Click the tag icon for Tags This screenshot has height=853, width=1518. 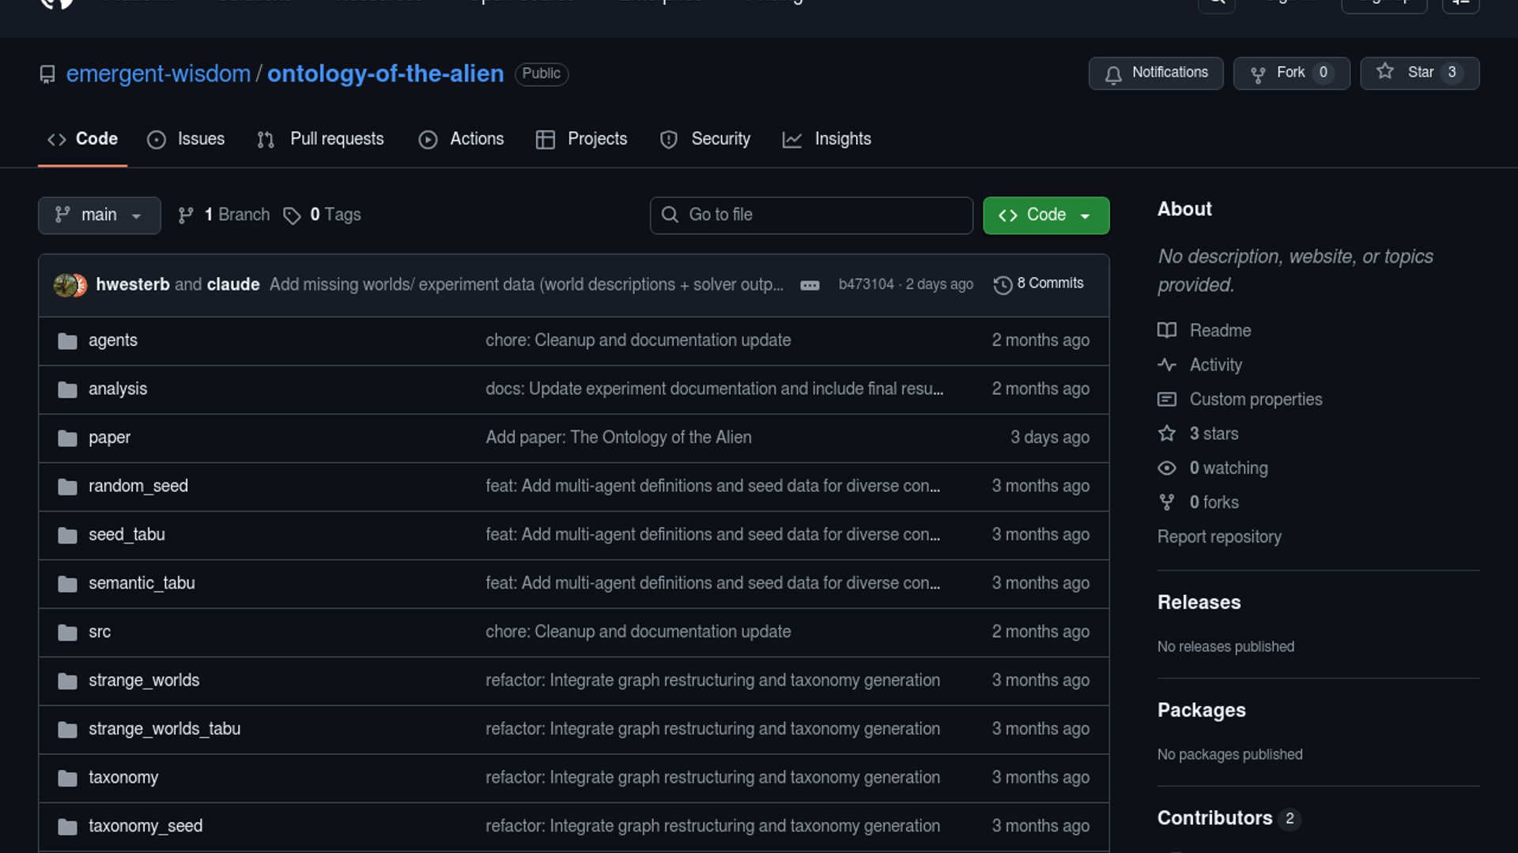click(292, 216)
